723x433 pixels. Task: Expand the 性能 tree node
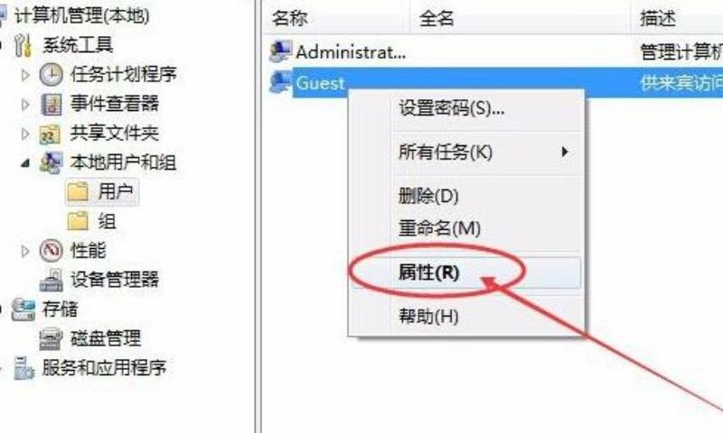[x=25, y=252]
